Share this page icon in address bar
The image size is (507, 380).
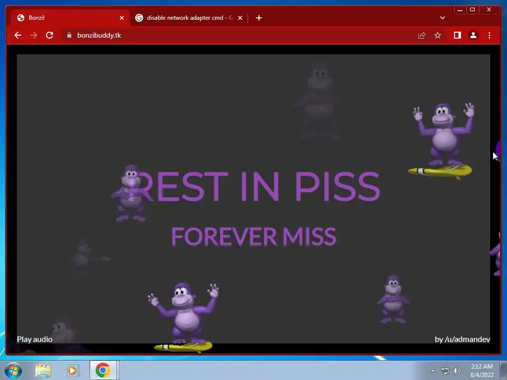[x=422, y=35]
